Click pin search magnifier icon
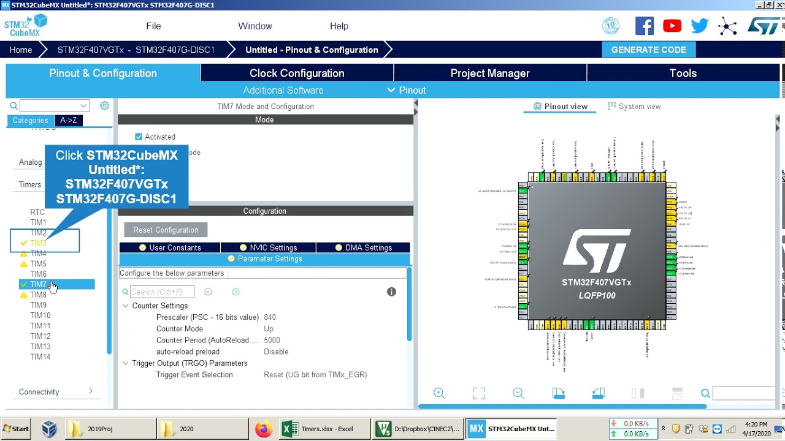This screenshot has height=441, width=785. pyautogui.click(x=705, y=394)
